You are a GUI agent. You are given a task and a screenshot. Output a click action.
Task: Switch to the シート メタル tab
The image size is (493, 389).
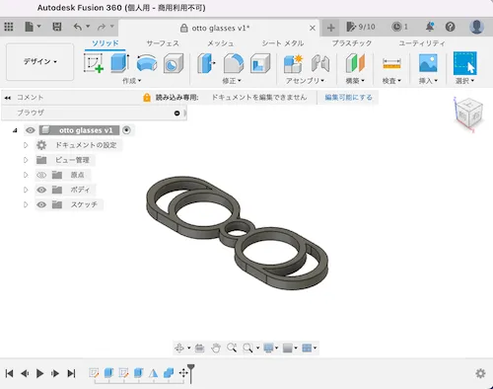(283, 43)
